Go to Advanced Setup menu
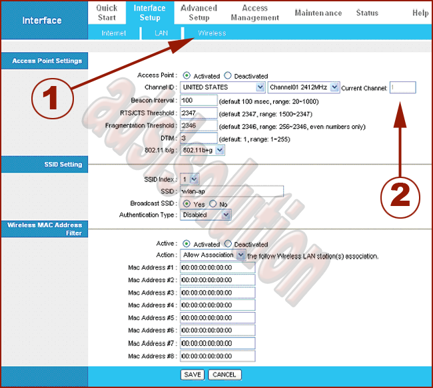 [199, 13]
